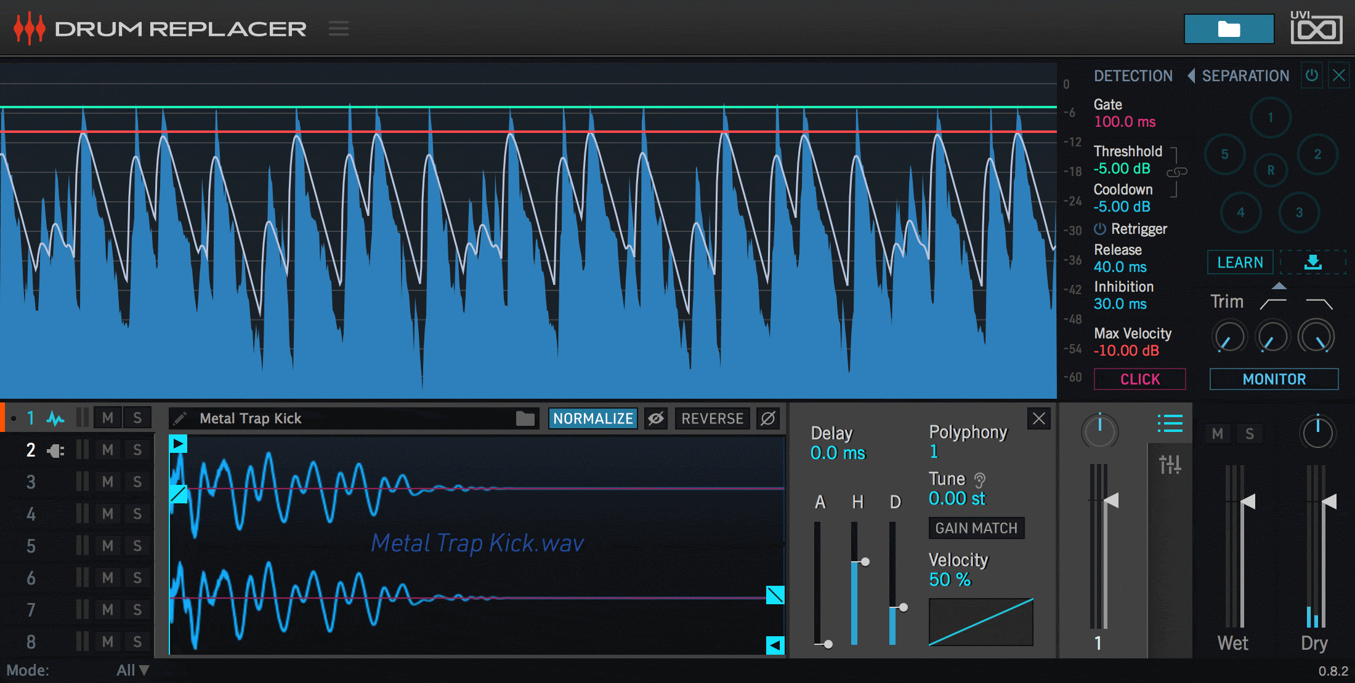1355x683 pixels.
Task: Solo slot 1
Action: (x=137, y=418)
